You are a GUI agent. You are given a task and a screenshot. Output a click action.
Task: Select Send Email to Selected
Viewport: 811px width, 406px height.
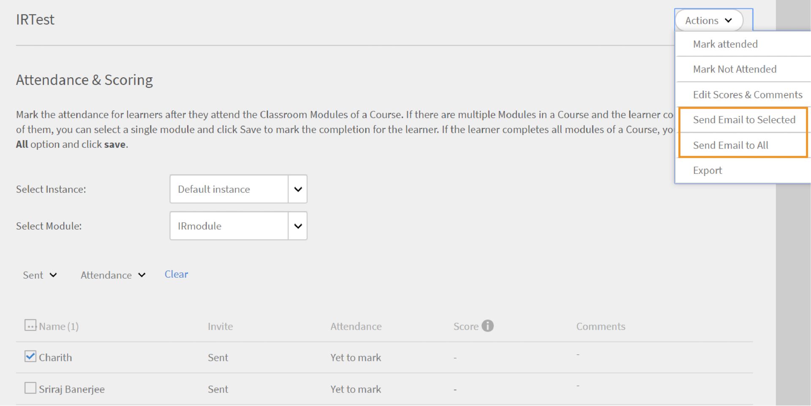pos(744,120)
